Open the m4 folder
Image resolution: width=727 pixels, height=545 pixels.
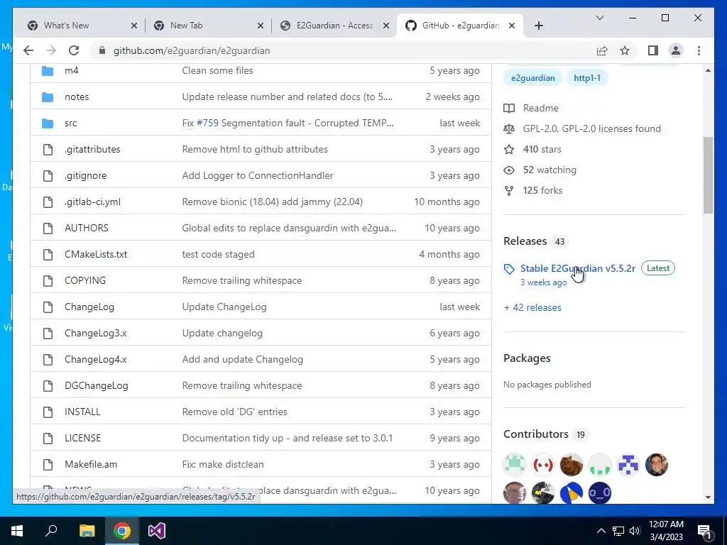pos(72,70)
